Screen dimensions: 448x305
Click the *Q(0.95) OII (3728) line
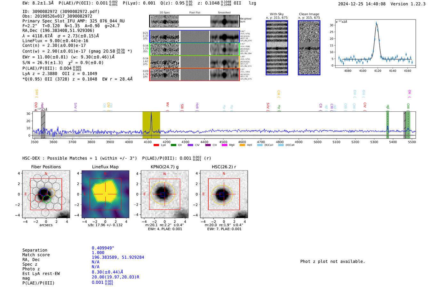tap(77, 79)
